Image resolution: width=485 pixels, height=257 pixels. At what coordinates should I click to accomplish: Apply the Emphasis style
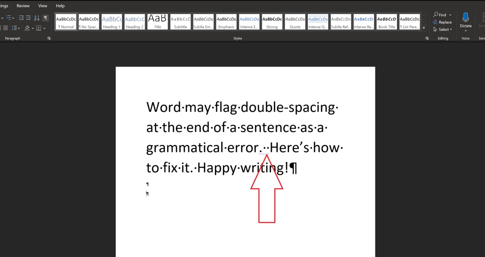(x=226, y=22)
